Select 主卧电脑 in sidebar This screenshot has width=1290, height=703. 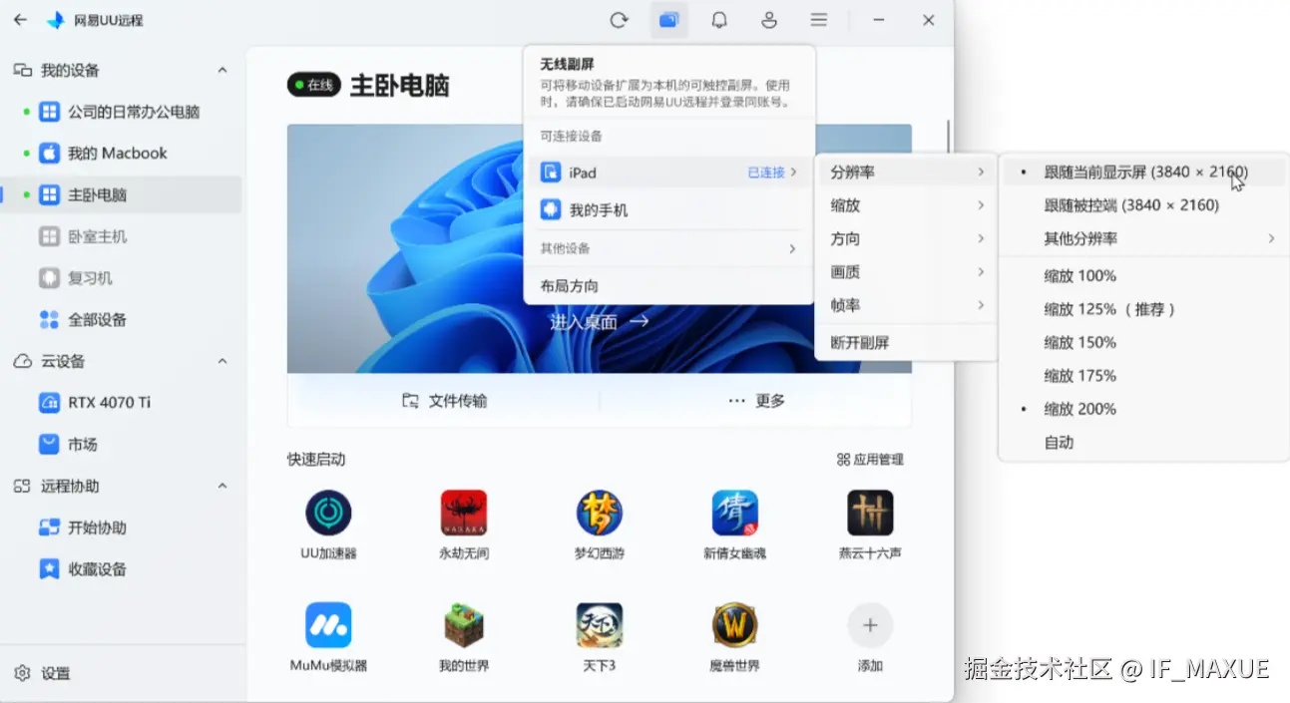(121, 195)
